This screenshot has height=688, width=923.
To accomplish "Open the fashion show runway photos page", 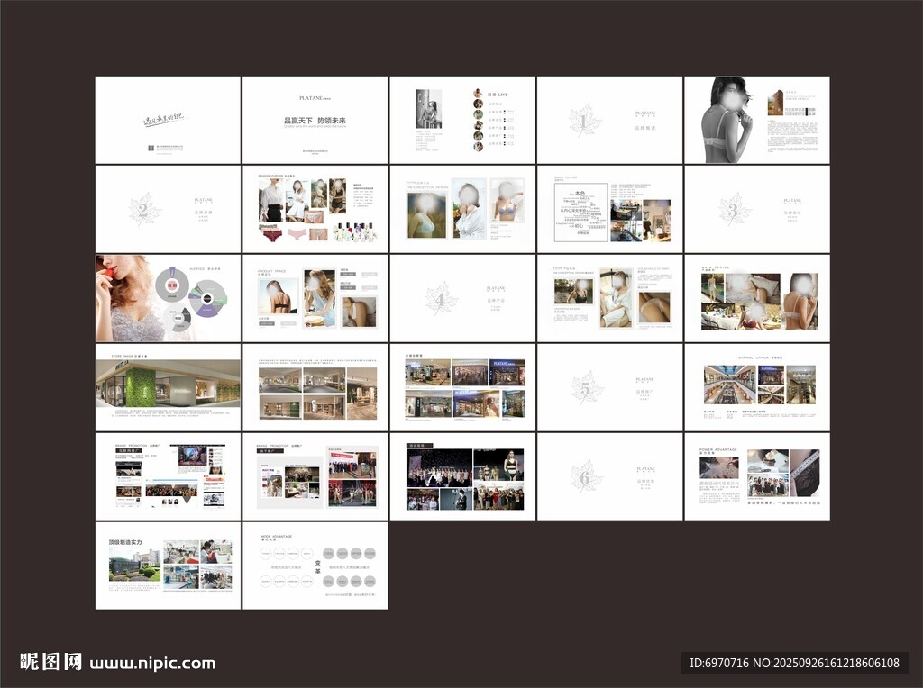I will (x=462, y=476).
